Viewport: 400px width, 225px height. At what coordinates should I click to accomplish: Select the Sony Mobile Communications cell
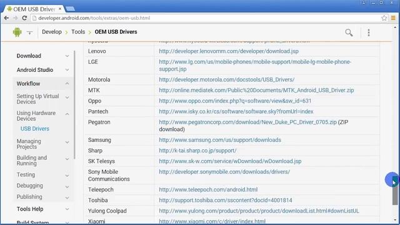click(x=119, y=176)
